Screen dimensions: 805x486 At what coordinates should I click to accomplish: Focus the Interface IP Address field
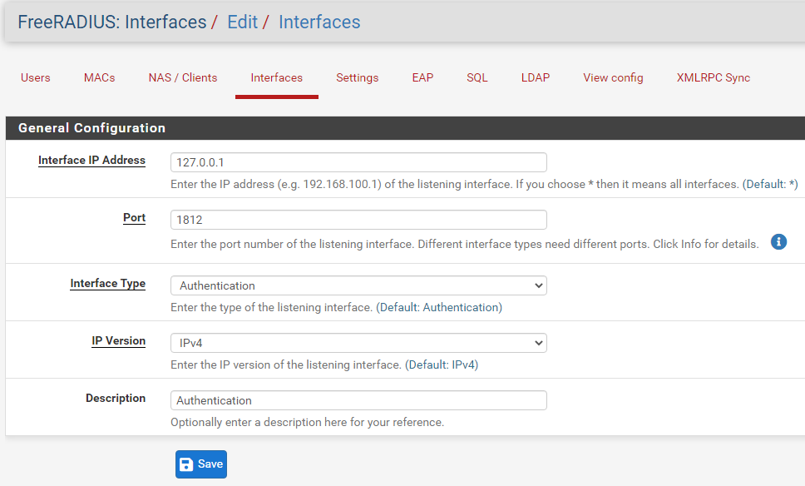click(358, 162)
